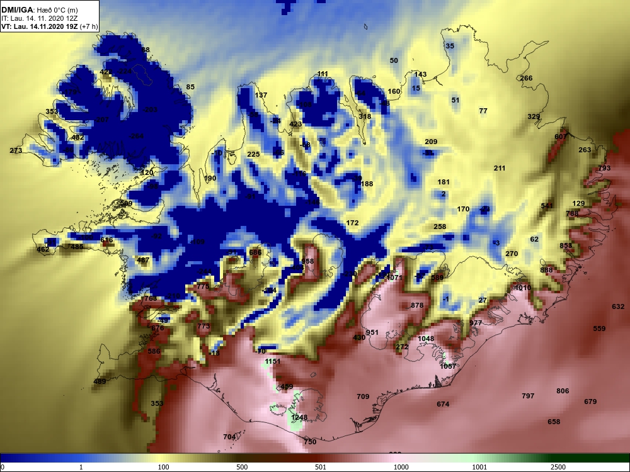Click the map value '266' in the northeast
630x472 pixels.
(x=526, y=78)
